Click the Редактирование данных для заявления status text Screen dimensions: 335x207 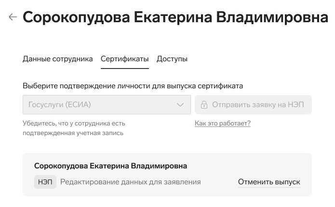(131, 182)
